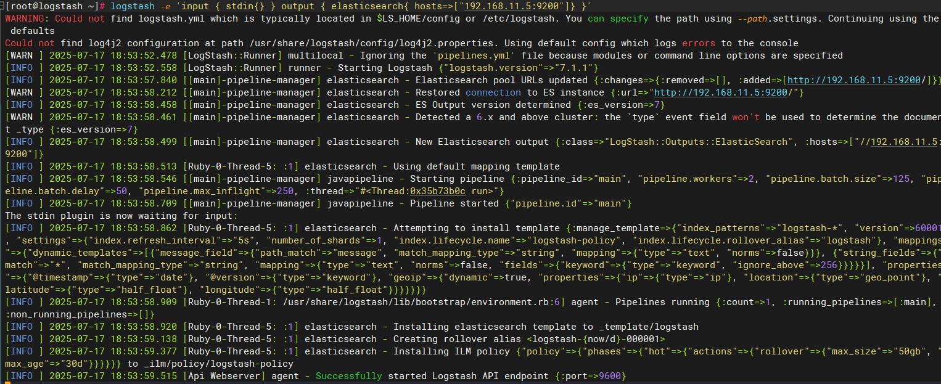Click the --path.settings option text
Screen dimensions: 941x384
[x=778, y=18]
